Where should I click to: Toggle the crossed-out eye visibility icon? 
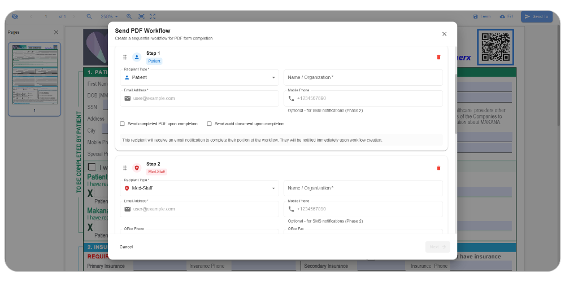point(15,16)
